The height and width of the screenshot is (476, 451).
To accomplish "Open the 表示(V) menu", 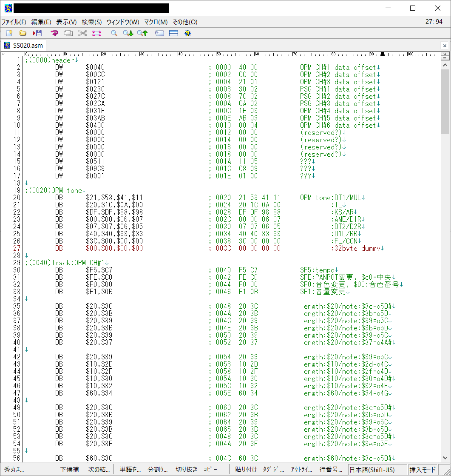I will tap(66, 22).
